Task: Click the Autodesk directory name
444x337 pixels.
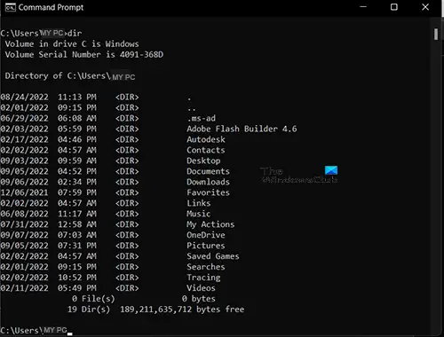Action: pos(206,139)
